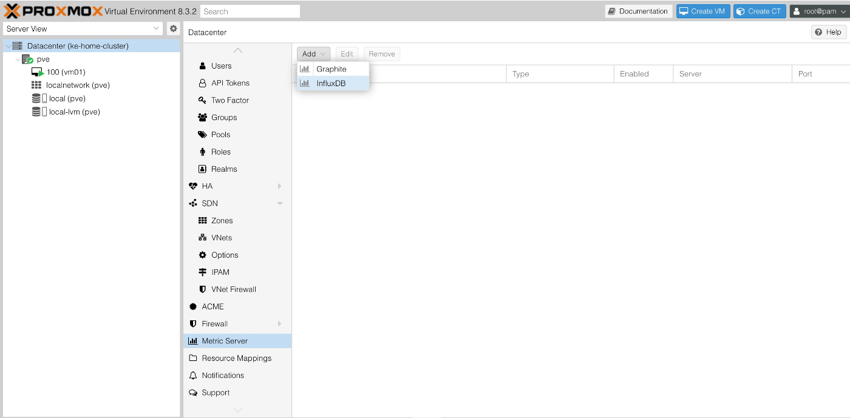Select 100 (vm01) in the tree
Viewport: 850px width, 418px height.
(x=66, y=72)
